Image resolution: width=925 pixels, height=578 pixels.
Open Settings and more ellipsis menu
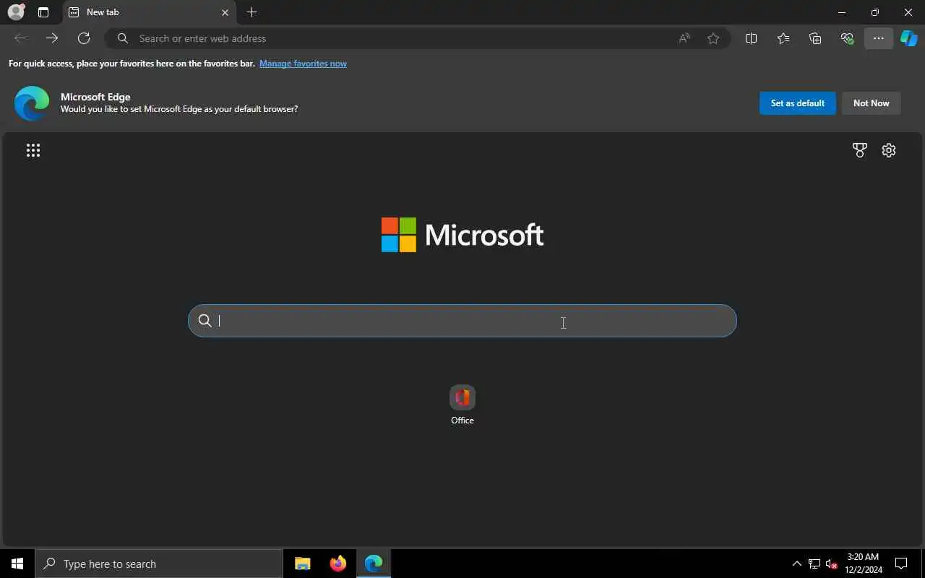point(879,38)
